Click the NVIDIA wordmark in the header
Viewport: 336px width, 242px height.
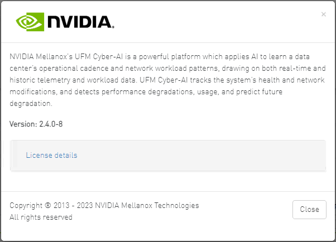(80, 22)
